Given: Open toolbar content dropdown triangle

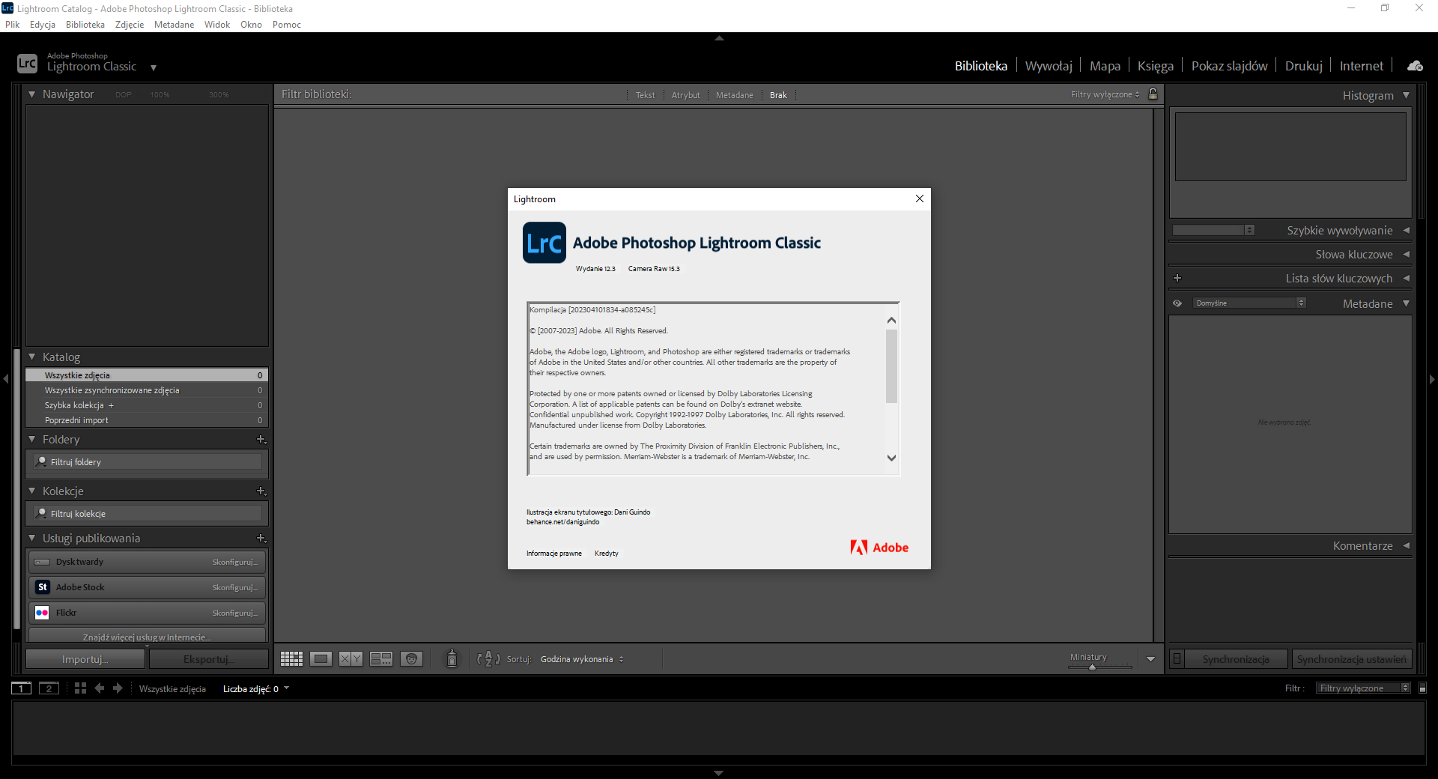Looking at the screenshot, I should tap(1150, 659).
